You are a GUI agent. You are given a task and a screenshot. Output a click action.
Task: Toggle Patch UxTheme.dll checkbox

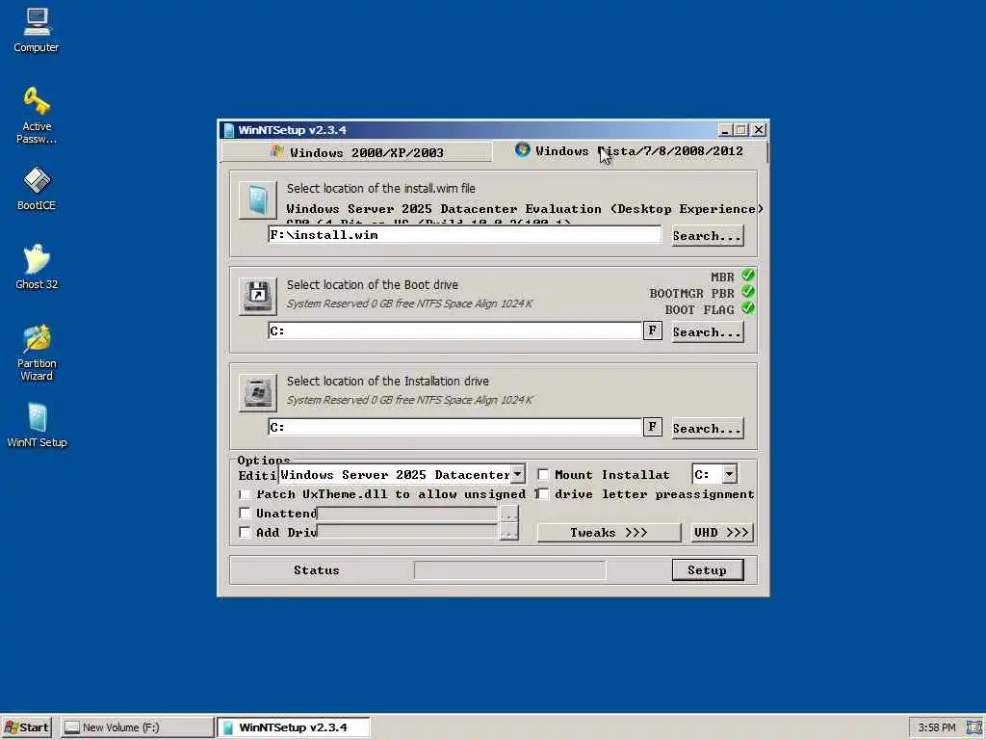pos(246,494)
